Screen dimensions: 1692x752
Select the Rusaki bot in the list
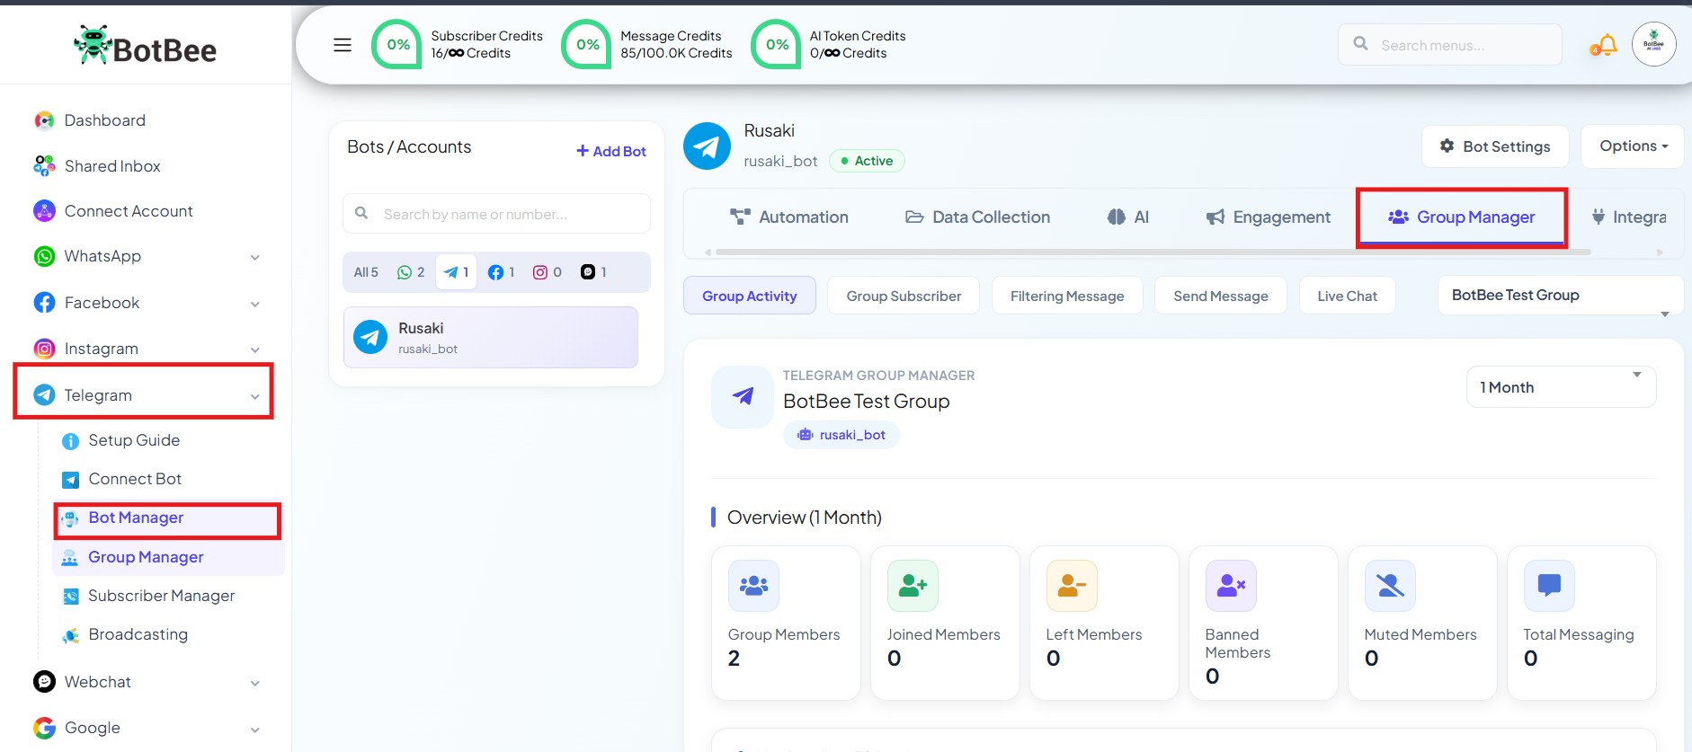pyautogui.click(x=491, y=338)
